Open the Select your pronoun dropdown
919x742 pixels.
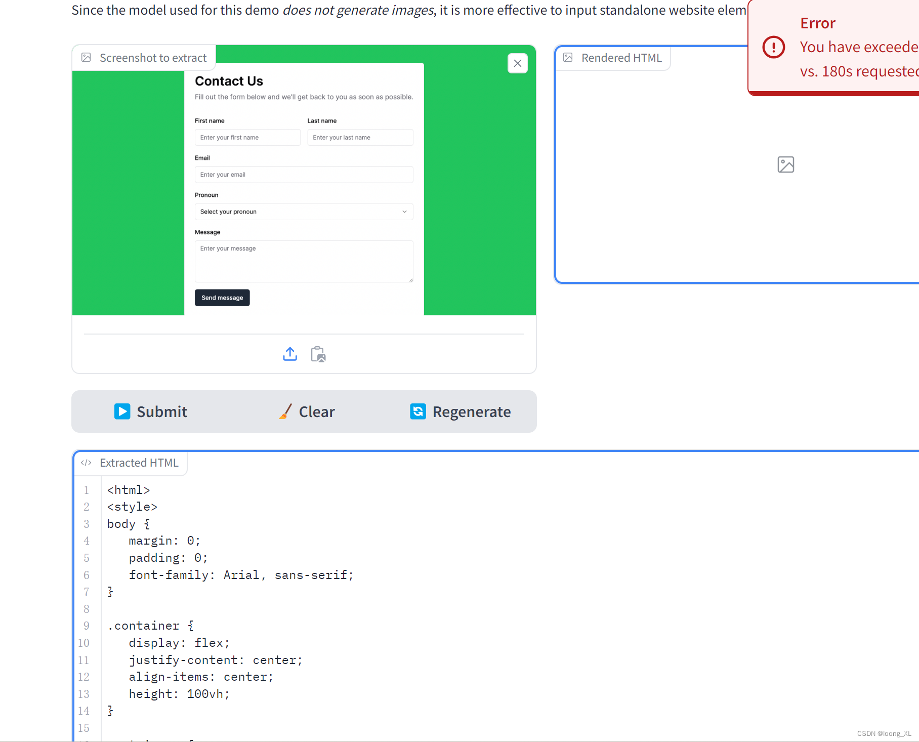click(x=304, y=212)
